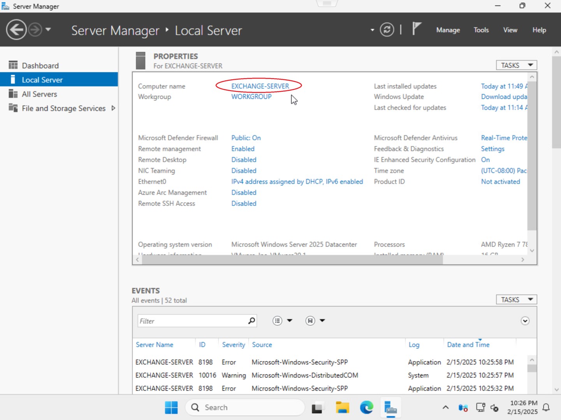Open File Explorer from the taskbar
The width and height of the screenshot is (561, 420).
(x=343, y=408)
